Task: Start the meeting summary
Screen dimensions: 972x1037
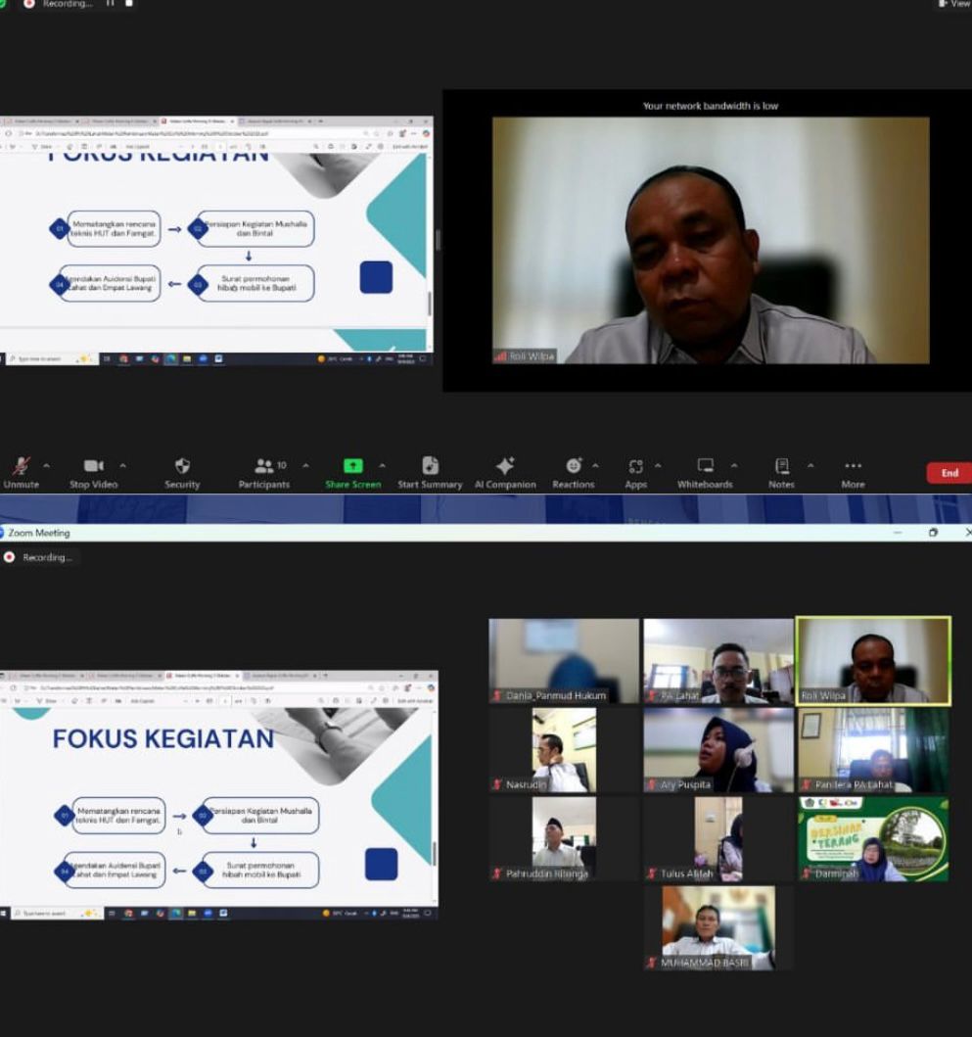Action: [430, 472]
